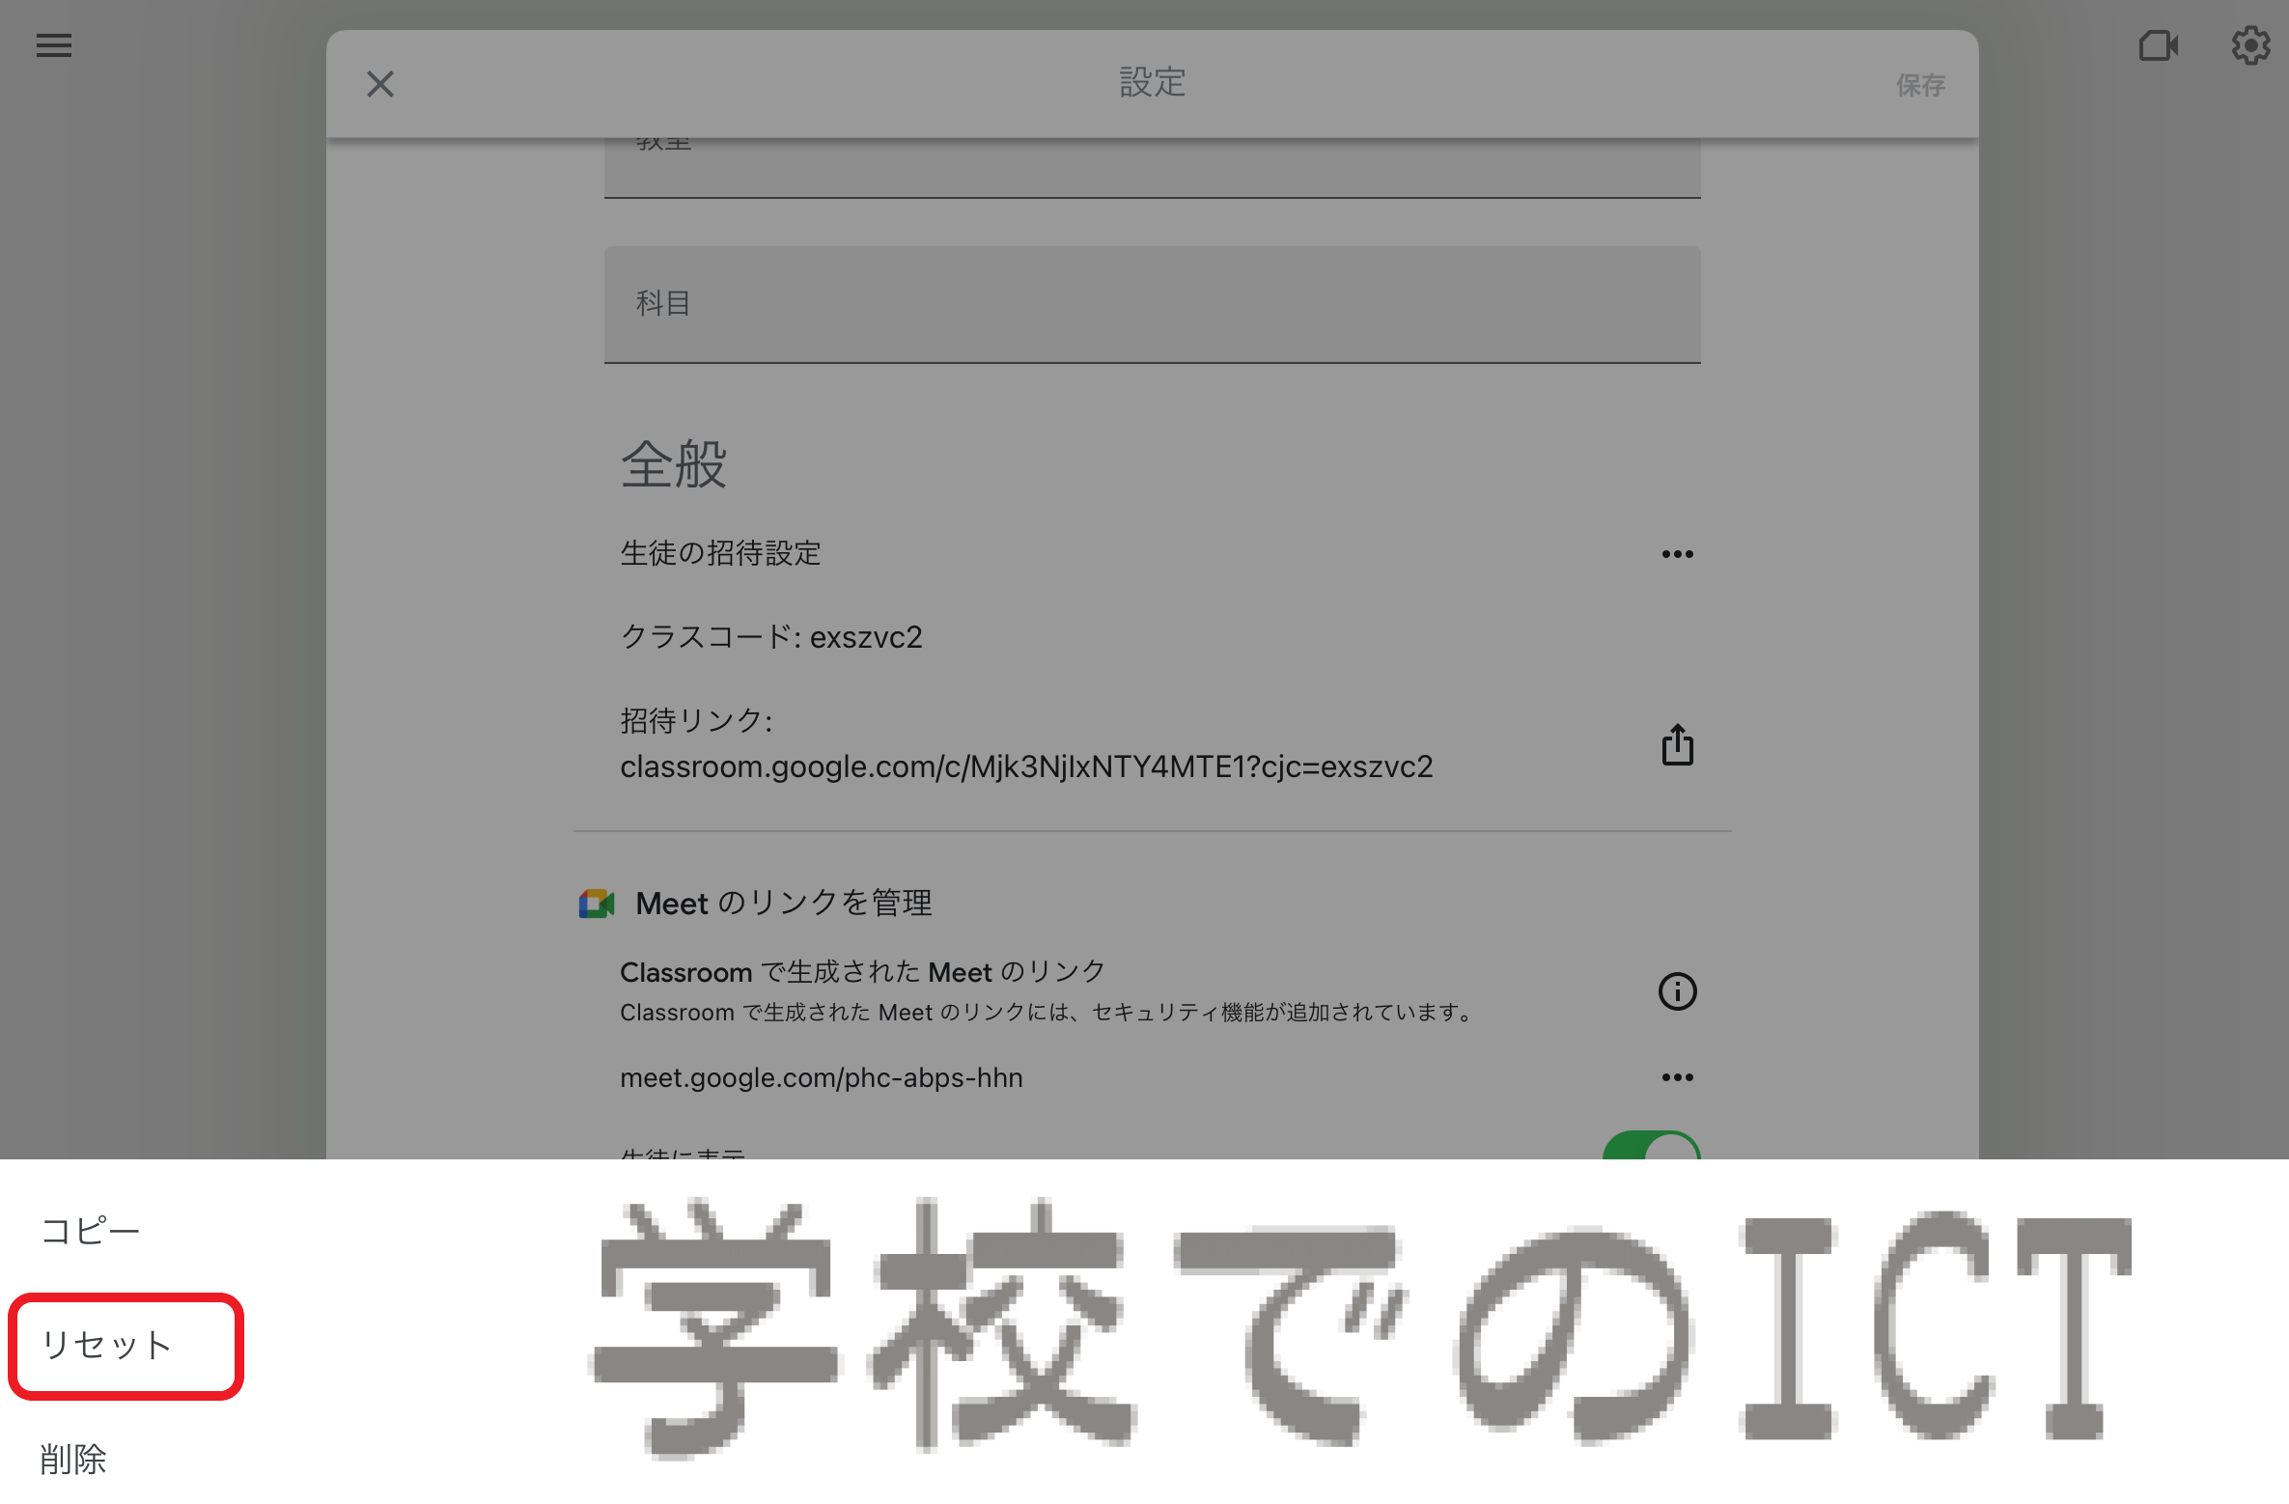Open options for meet.google.com link
2289x1504 pixels.
pyautogui.click(x=1677, y=1077)
